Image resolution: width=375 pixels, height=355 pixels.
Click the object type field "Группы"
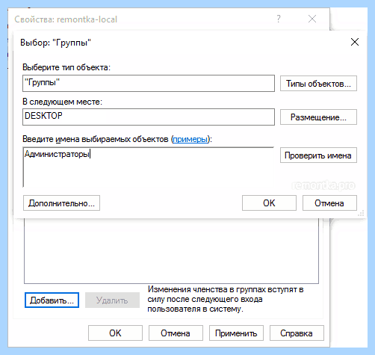pyautogui.click(x=149, y=83)
